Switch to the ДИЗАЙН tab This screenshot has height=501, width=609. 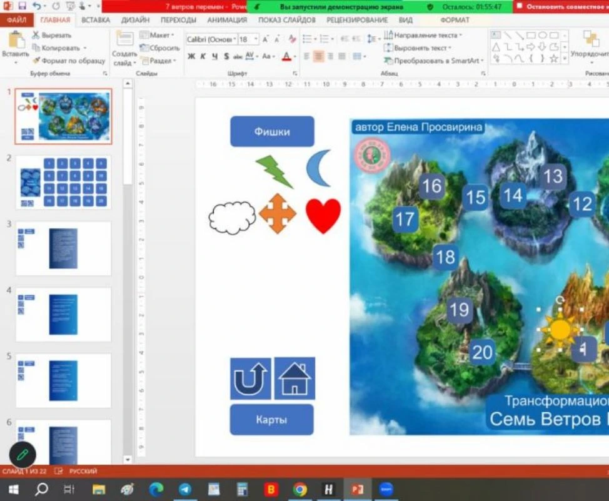(135, 20)
